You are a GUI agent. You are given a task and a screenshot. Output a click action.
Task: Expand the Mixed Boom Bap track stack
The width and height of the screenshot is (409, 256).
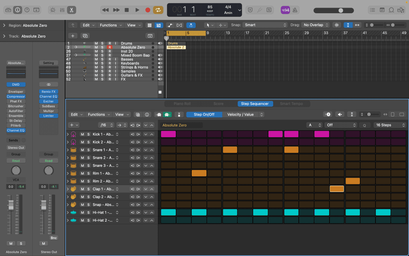(x=76, y=55)
